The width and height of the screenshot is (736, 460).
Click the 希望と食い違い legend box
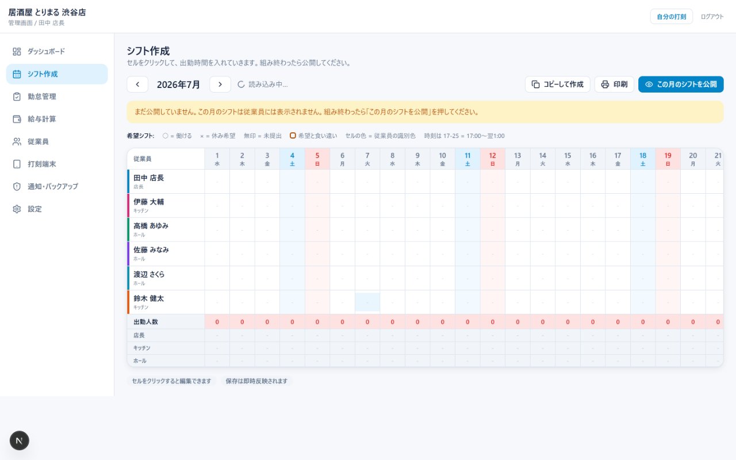click(293, 136)
